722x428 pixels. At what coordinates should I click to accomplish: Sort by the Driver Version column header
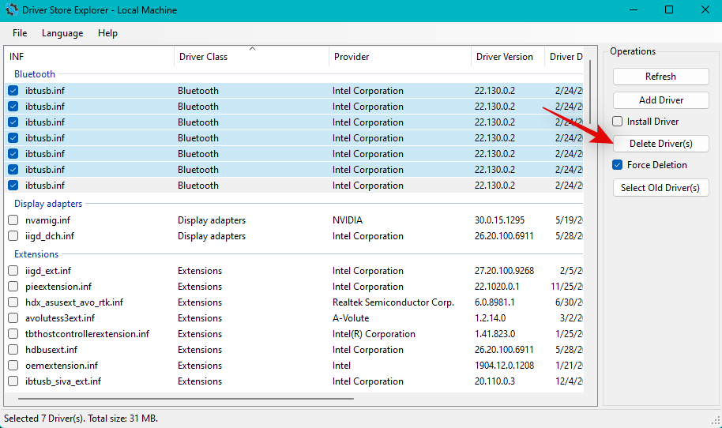click(x=507, y=57)
